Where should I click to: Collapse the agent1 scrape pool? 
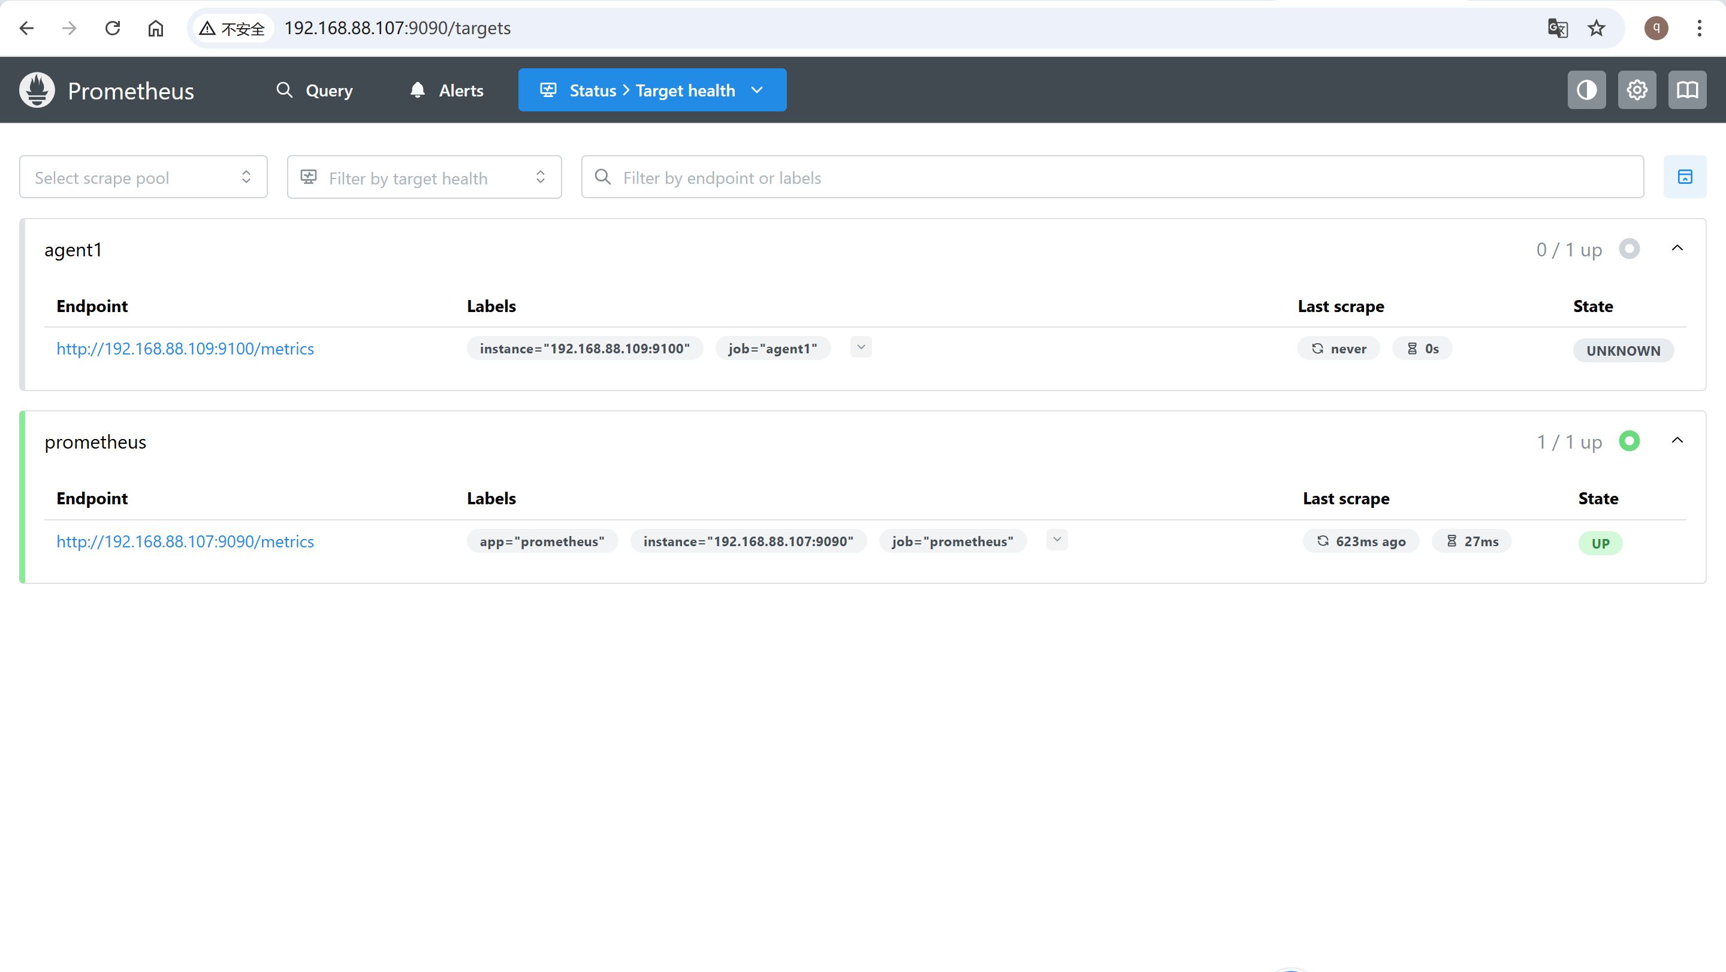click(1677, 249)
